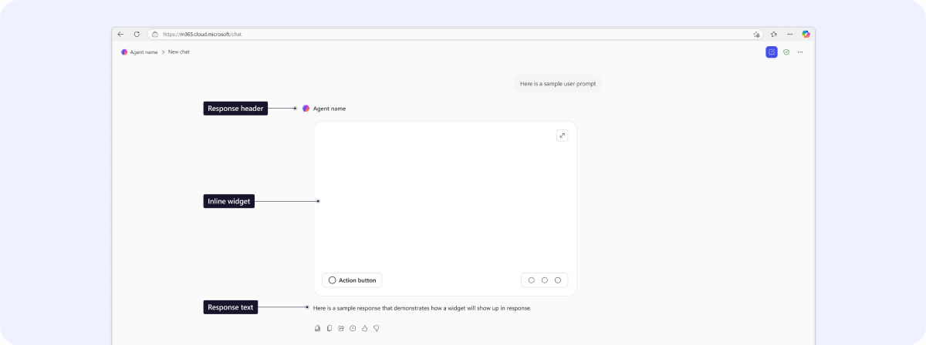Click leftmost circle icon in widget footer
Viewport: 926px width, 345px height.
click(x=532, y=280)
